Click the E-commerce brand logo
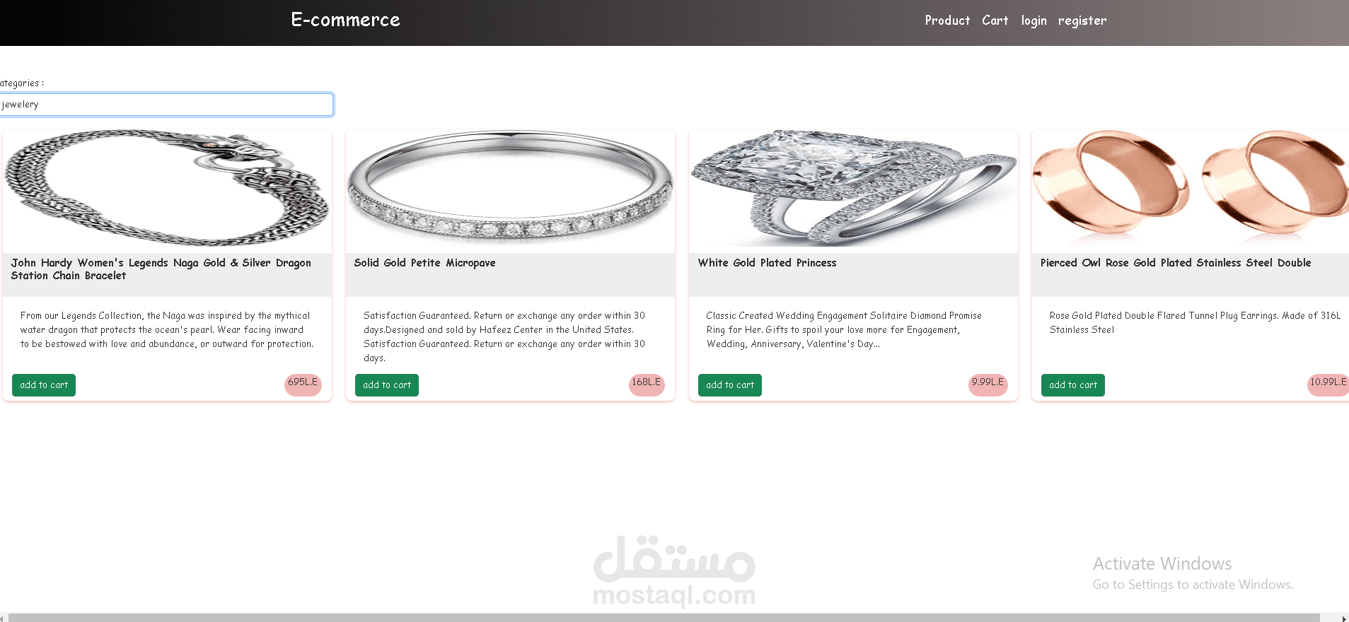1349x622 pixels. 345,20
